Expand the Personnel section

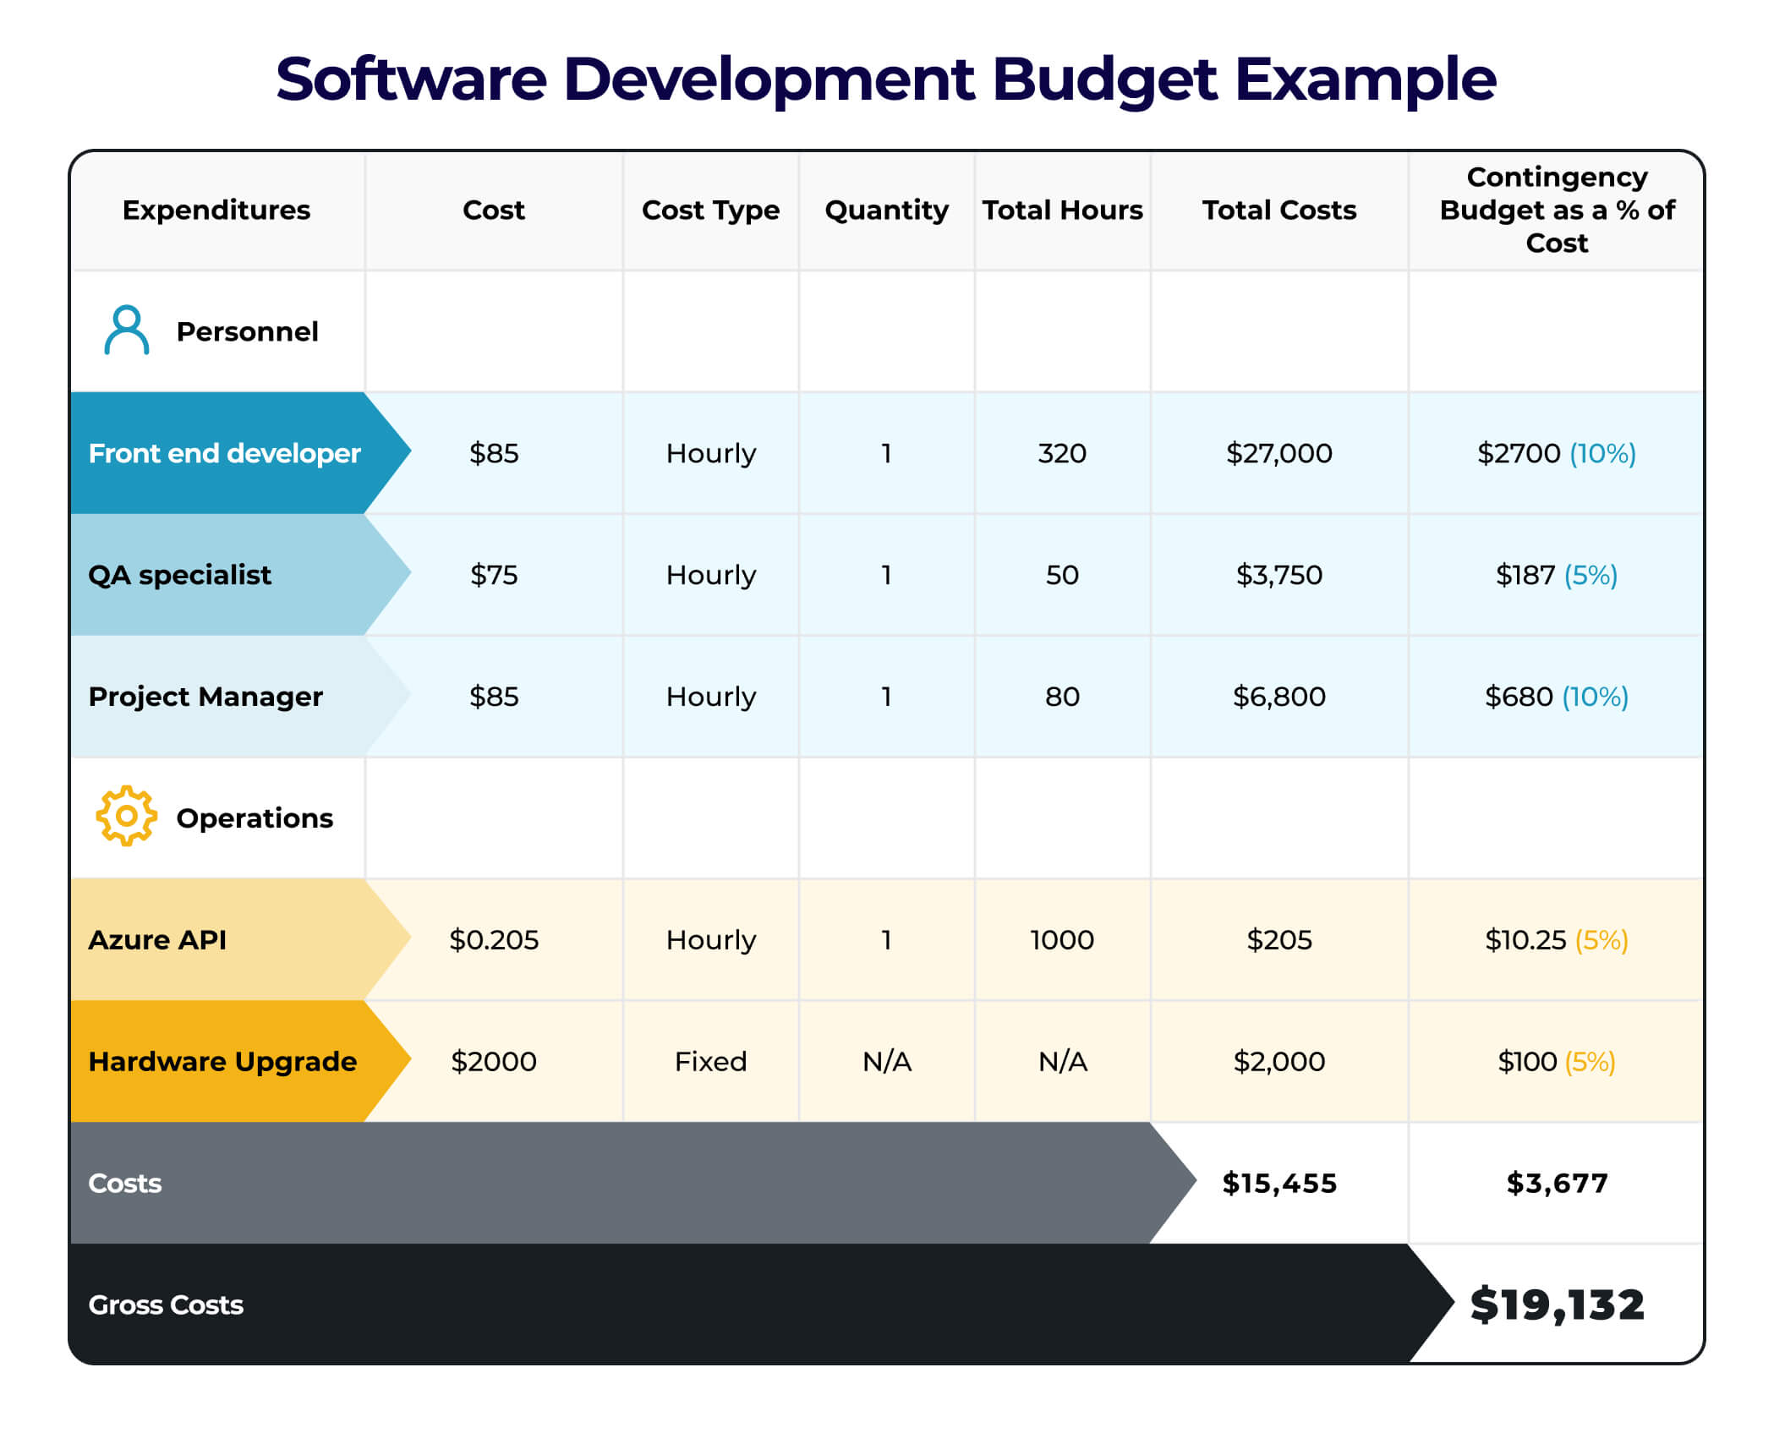[246, 331]
